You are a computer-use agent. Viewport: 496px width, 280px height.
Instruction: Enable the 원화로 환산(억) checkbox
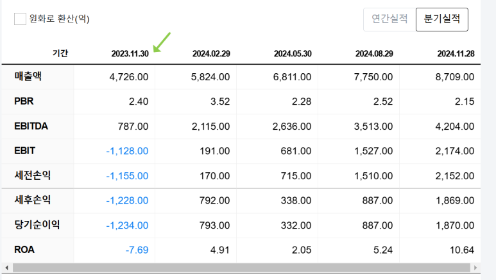click(x=20, y=19)
